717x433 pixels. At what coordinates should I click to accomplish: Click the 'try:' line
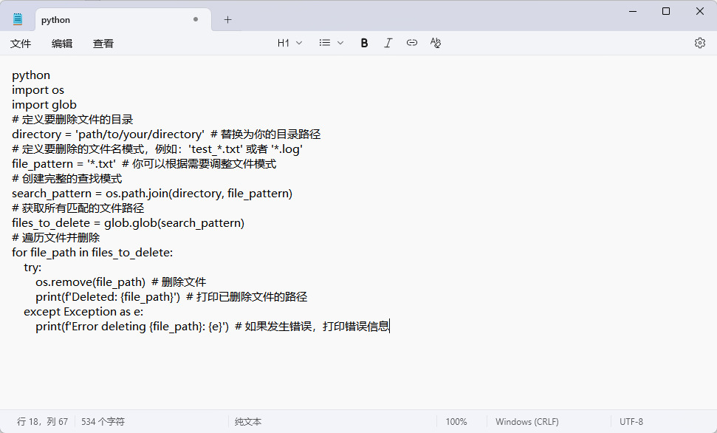[x=32, y=267]
